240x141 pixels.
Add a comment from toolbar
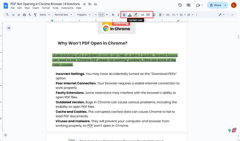coord(148,15)
